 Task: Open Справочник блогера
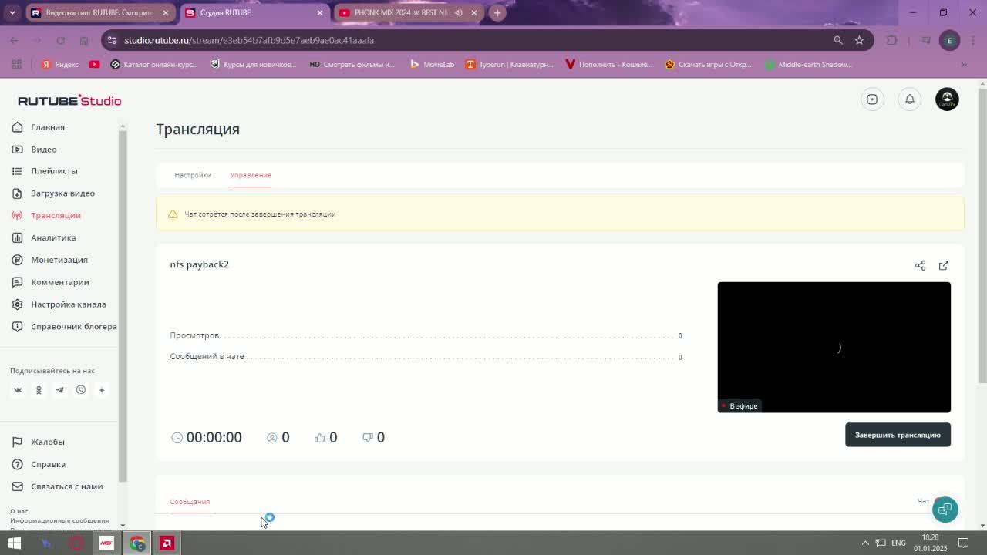coord(74,327)
